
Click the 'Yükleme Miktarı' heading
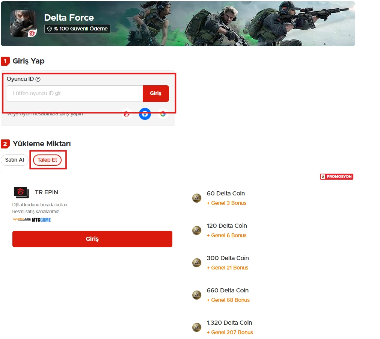pyautogui.click(x=42, y=144)
